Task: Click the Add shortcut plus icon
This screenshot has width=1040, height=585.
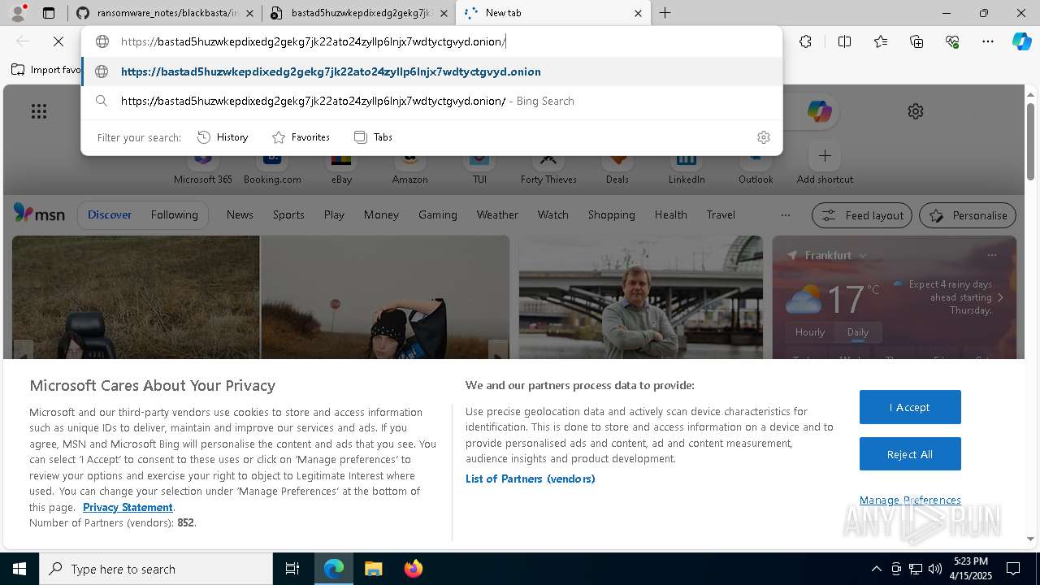Action: tap(825, 155)
